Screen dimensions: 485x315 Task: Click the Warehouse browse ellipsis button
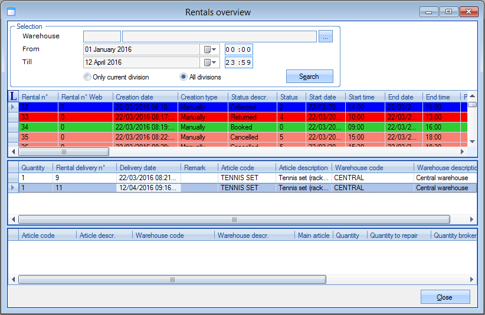(326, 37)
